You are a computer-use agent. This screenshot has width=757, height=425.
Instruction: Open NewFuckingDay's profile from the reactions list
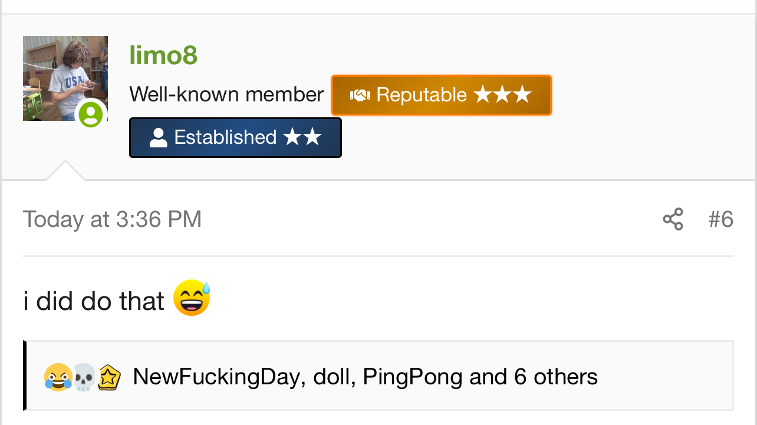216,377
